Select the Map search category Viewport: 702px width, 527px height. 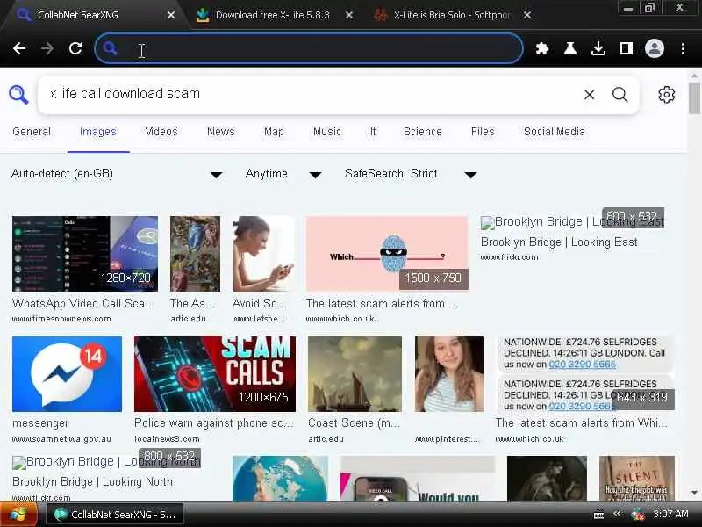[x=274, y=132]
